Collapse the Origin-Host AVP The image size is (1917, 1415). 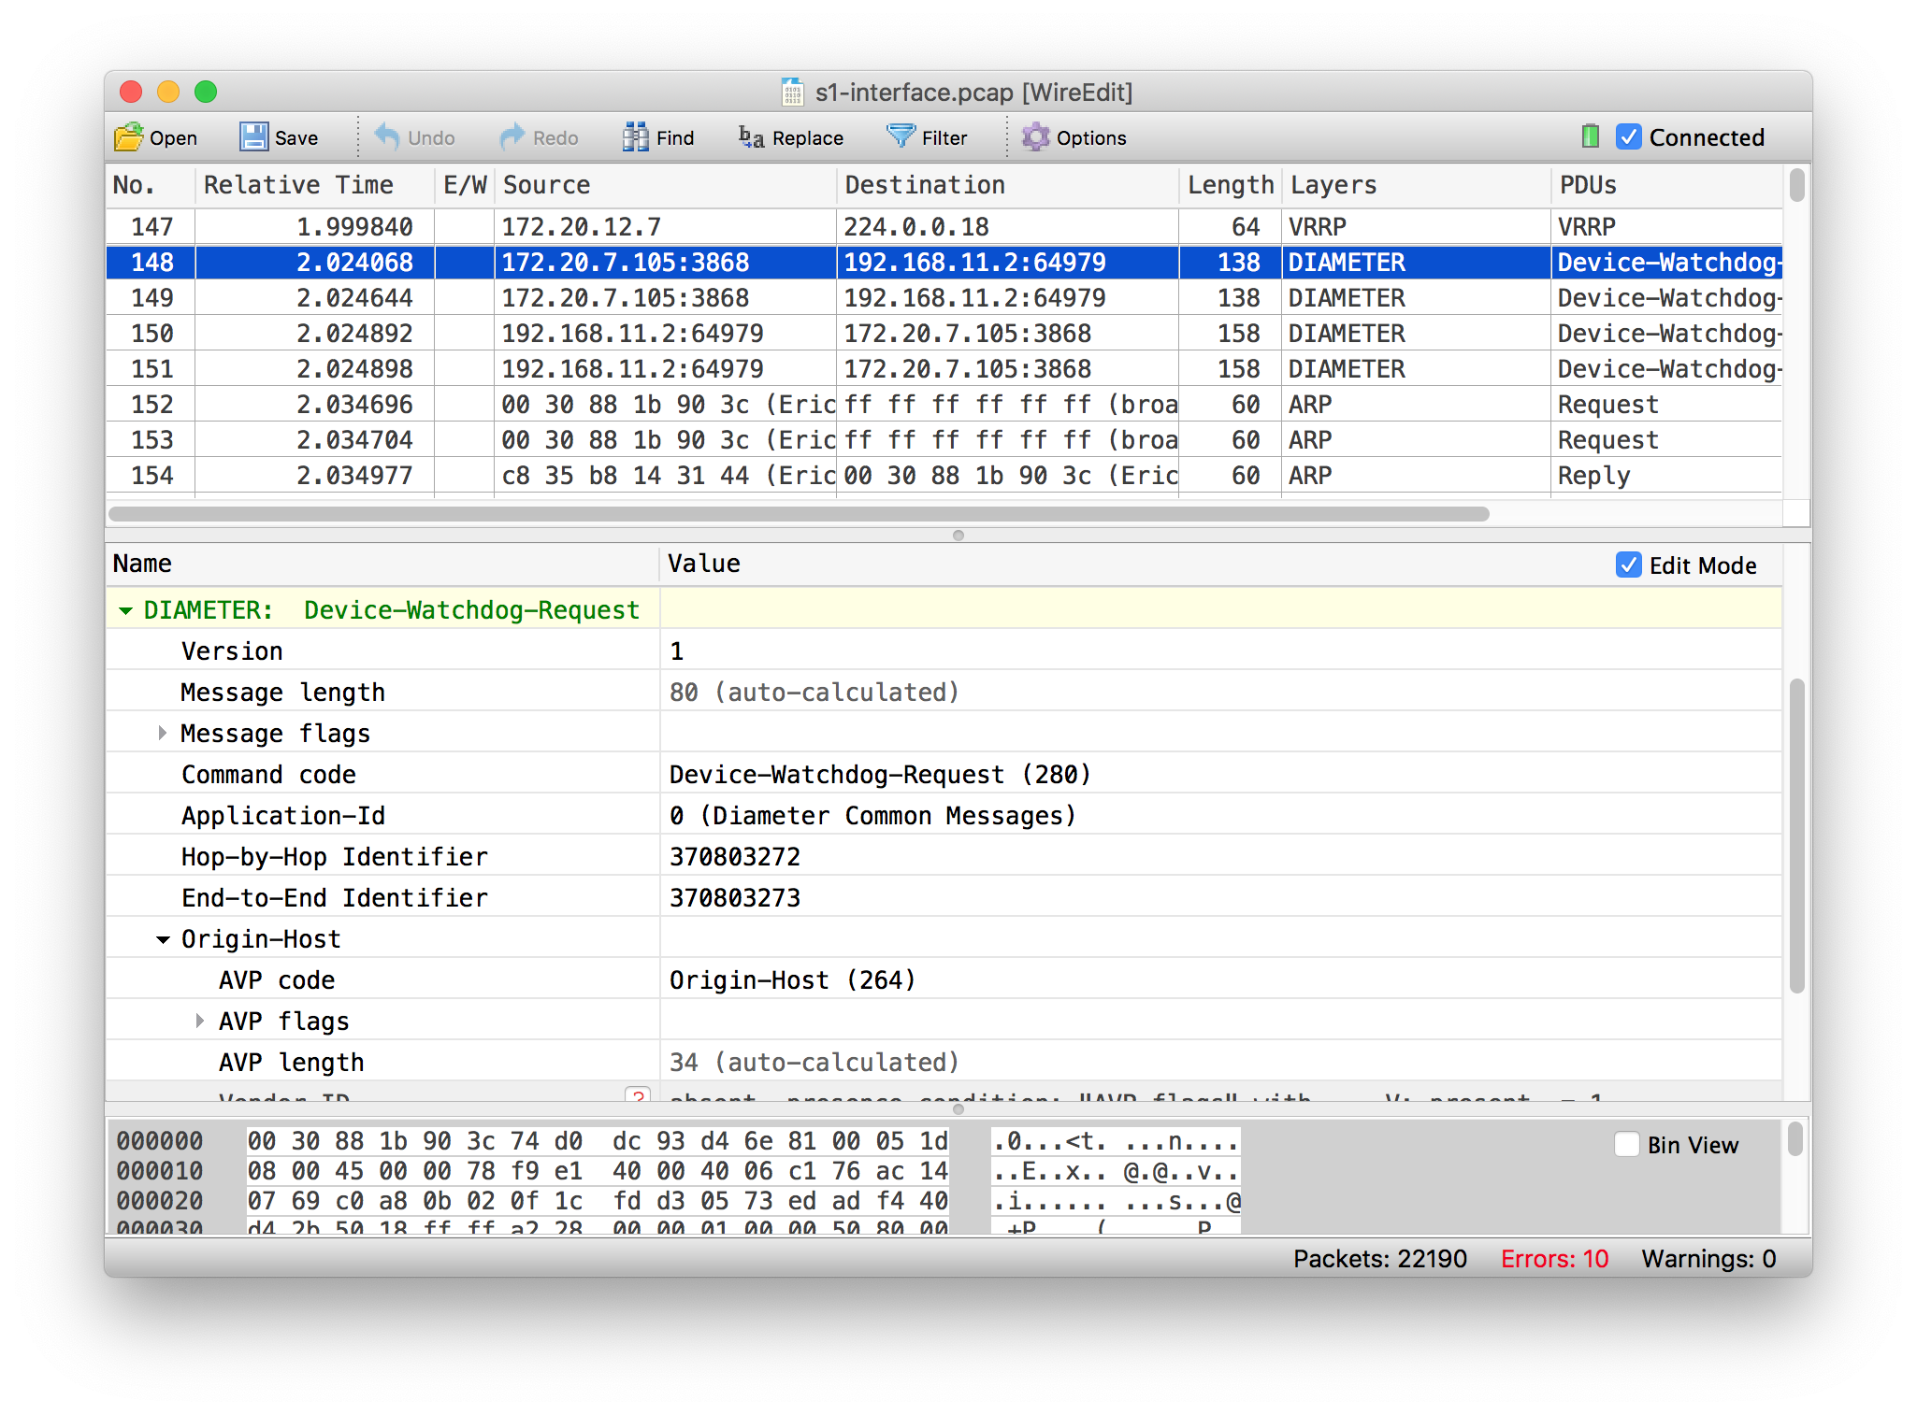coord(164,938)
